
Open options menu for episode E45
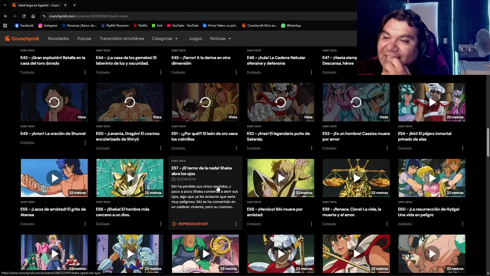(236, 72)
